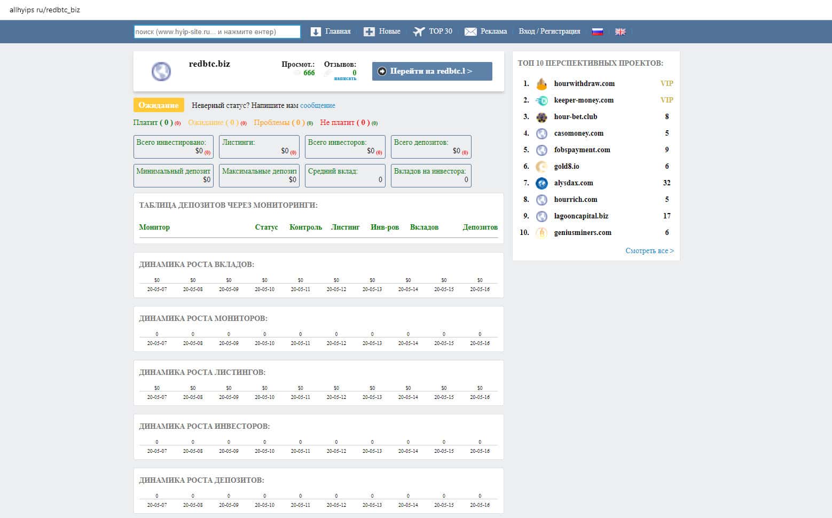Viewport: 832px width, 518px height.
Task: Select the Платит status filter
Action: point(153,122)
